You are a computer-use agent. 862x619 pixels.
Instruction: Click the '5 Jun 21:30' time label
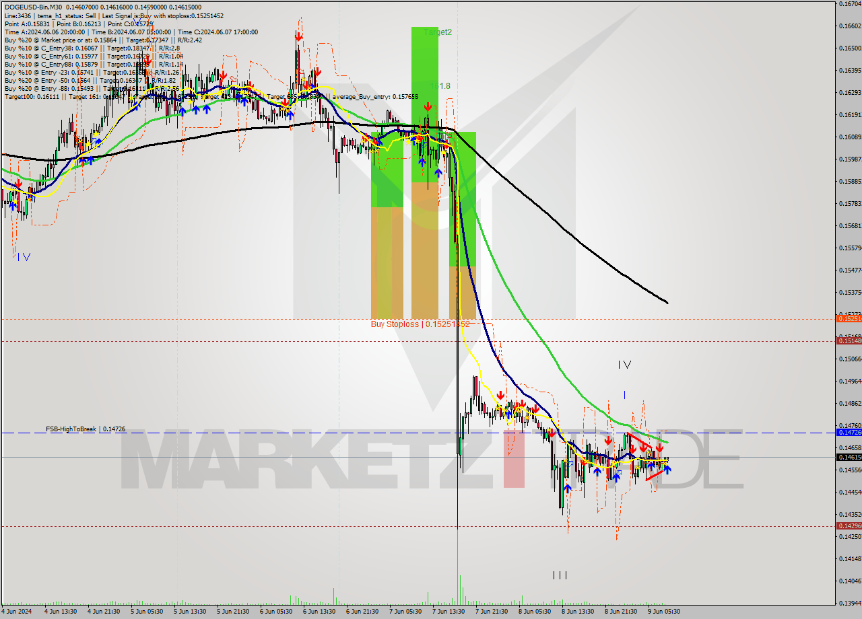pyautogui.click(x=232, y=612)
